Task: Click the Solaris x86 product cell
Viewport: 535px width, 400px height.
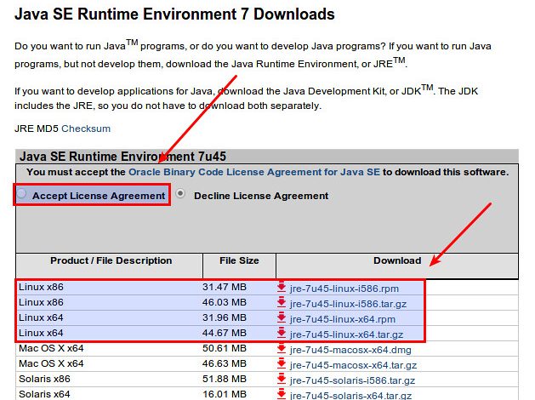Action: pyautogui.click(x=44, y=379)
